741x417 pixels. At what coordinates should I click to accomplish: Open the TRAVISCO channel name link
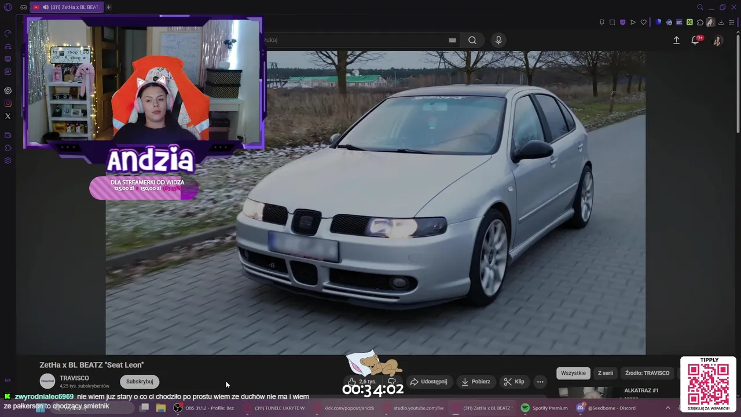pos(74,378)
